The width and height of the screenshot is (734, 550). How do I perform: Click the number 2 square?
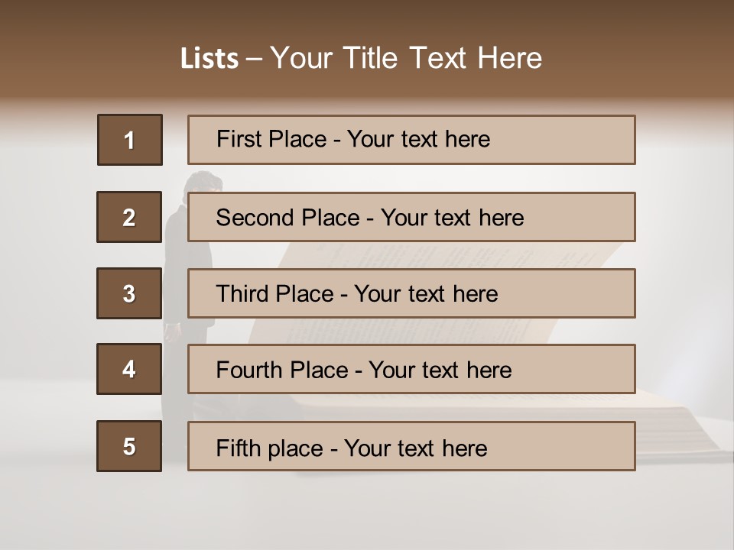pyautogui.click(x=129, y=217)
